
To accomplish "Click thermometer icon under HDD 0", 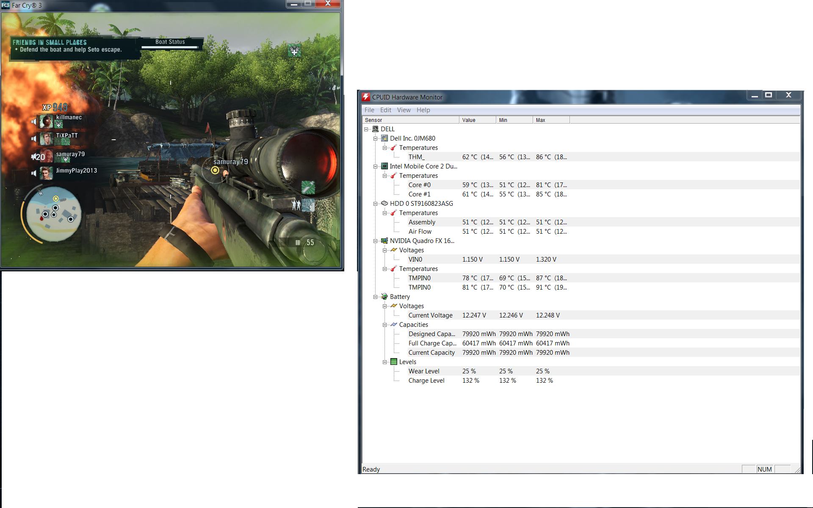I will 394,213.
